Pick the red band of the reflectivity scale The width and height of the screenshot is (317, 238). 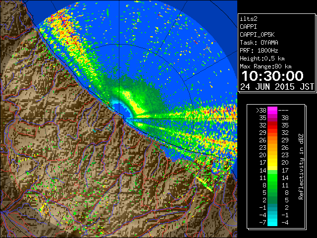pos(272,125)
